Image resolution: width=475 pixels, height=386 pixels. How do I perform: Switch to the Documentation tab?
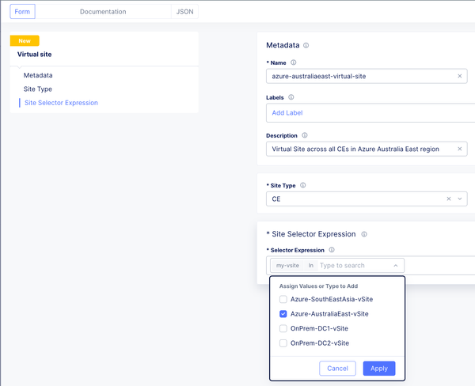click(x=102, y=12)
